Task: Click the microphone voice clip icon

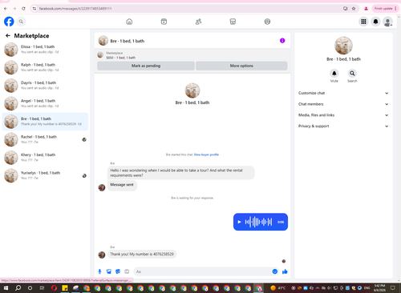Action: [x=99, y=271]
